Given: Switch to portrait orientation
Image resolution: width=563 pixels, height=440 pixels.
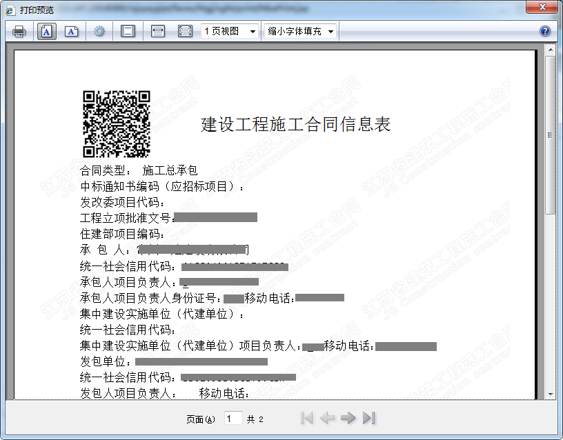Looking at the screenshot, I should click(x=47, y=31).
